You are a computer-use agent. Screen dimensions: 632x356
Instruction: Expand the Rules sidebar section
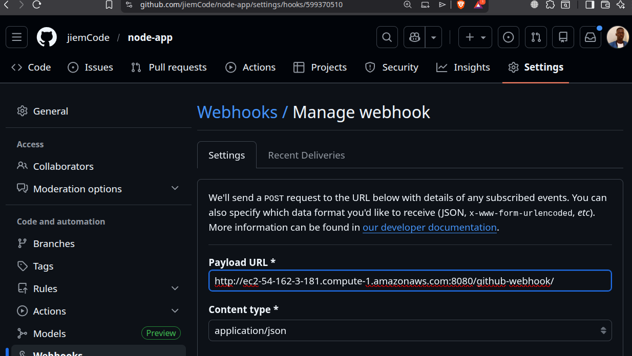[175, 288]
